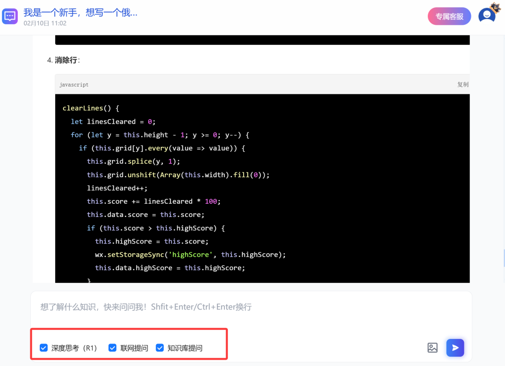Click the javascript language label
Image resolution: width=505 pixels, height=366 pixels.
74,85
